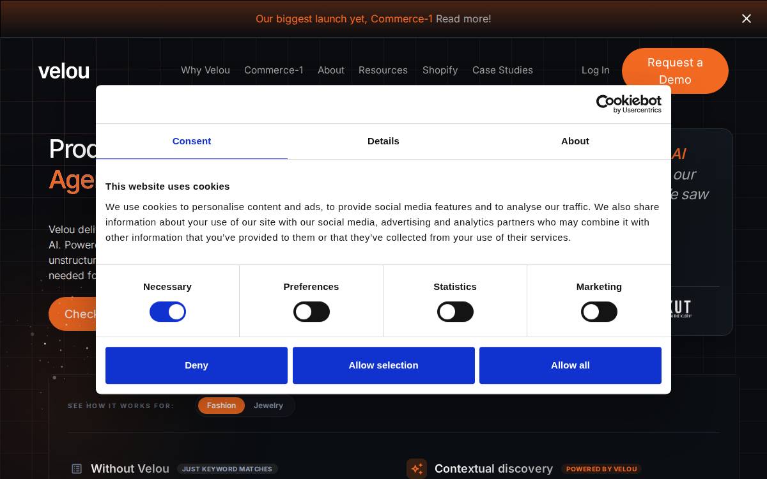The image size is (767, 479).
Task: Toggle the Necessary cookies switch
Action: tap(167, 312)
